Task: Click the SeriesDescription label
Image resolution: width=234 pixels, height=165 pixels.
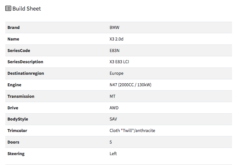Action: click(25, 62)
